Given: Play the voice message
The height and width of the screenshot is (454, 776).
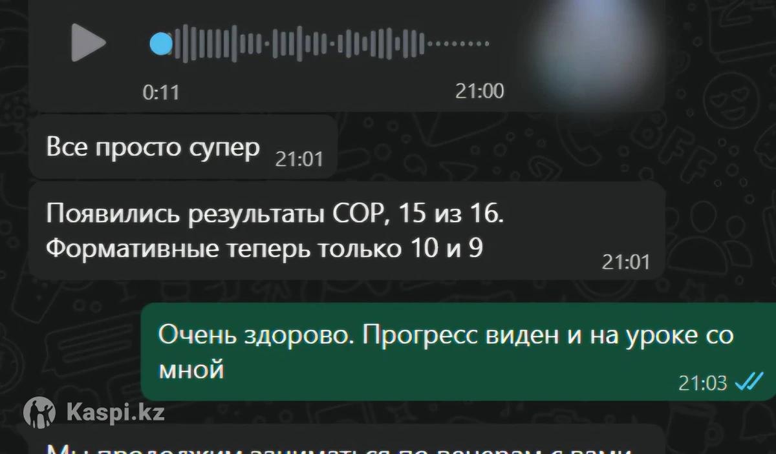Looking at the screenshot, I should [87, 43].
